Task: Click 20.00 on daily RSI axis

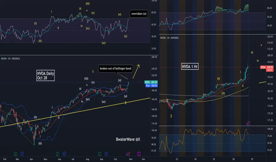Action: click(x=154, y=49)
